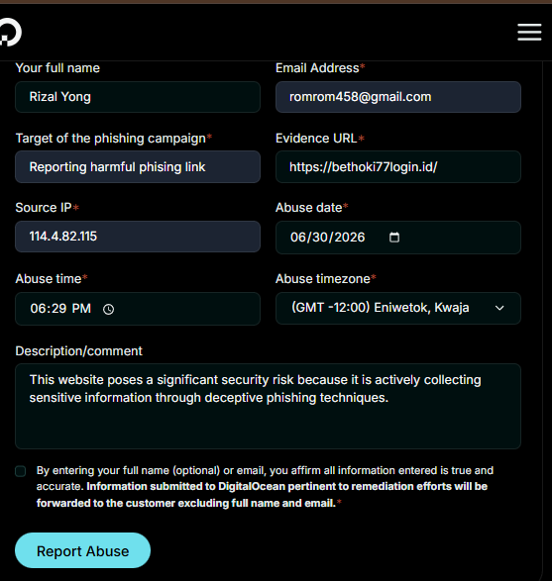Click the Description/comment text area
The width and height of the screenshot is (552, 581).
click(268, 406)
